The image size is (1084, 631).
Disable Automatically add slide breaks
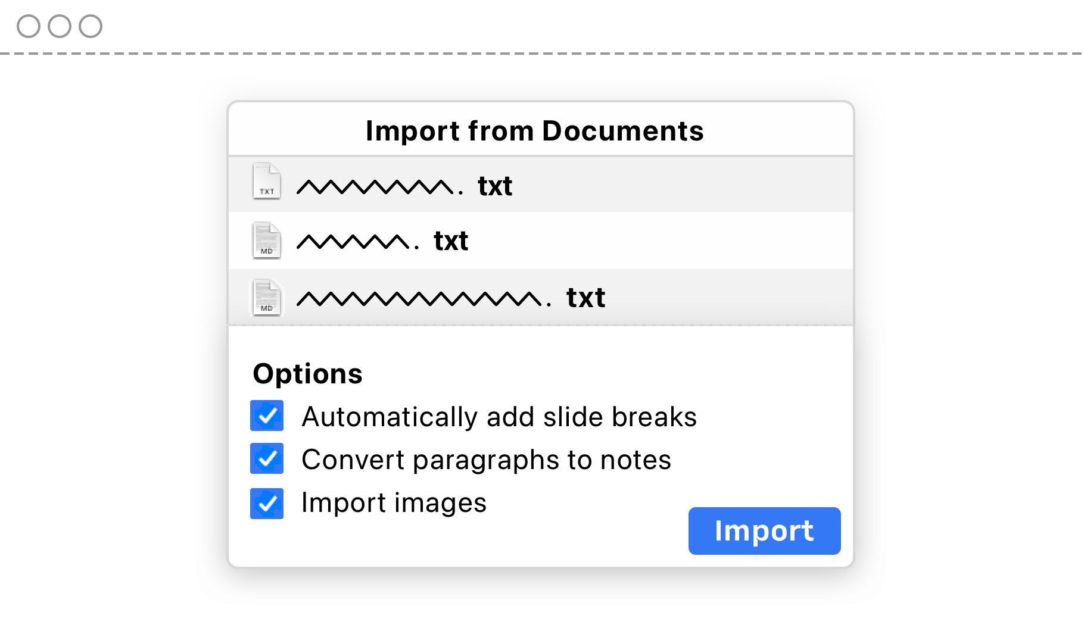click(266, 416)
